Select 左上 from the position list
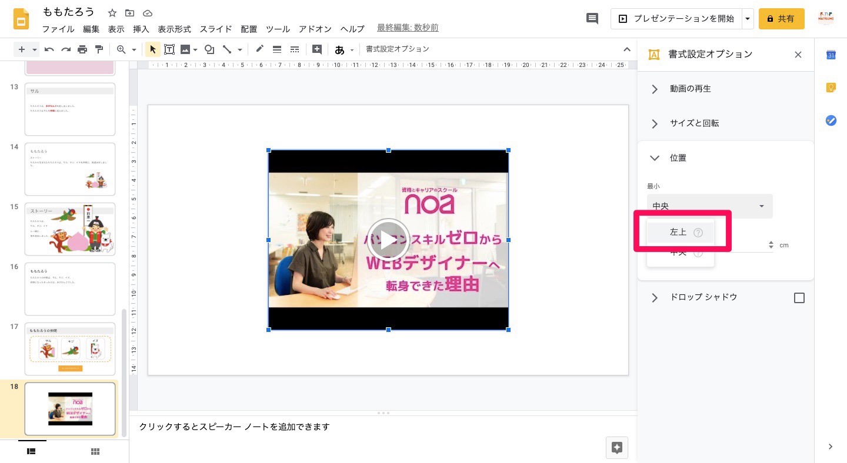The width and height of the screenshot is (847, 463). pyautogui.click(x=681, y=232)
